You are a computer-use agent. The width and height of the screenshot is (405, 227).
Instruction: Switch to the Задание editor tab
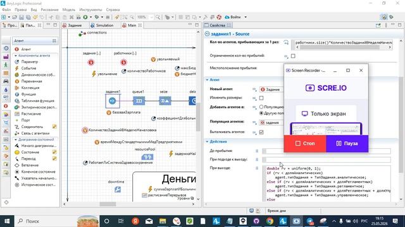pyautogui.click(x=72, y=25)
